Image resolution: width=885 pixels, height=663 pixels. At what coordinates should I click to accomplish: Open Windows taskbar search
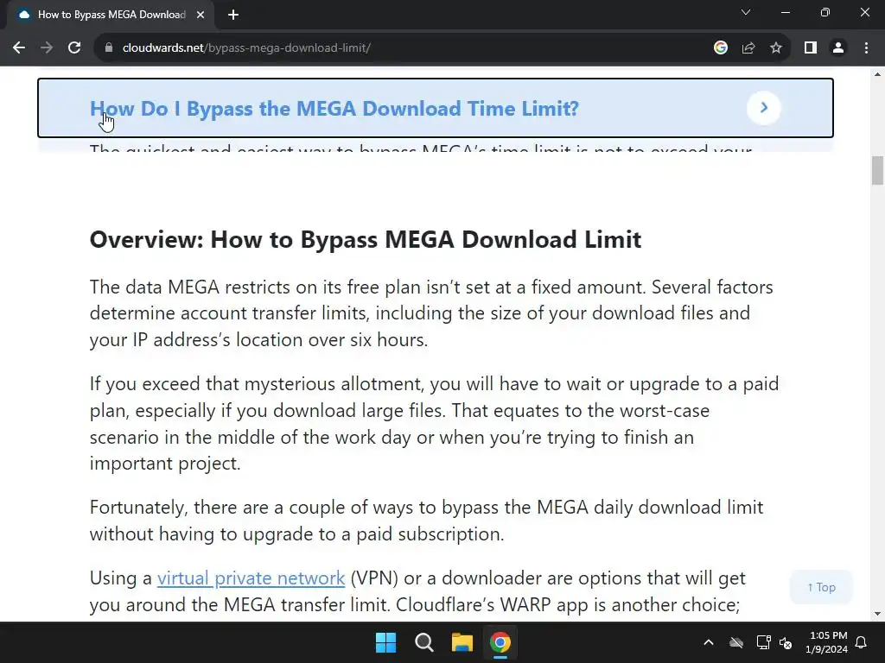pos(423,642)
